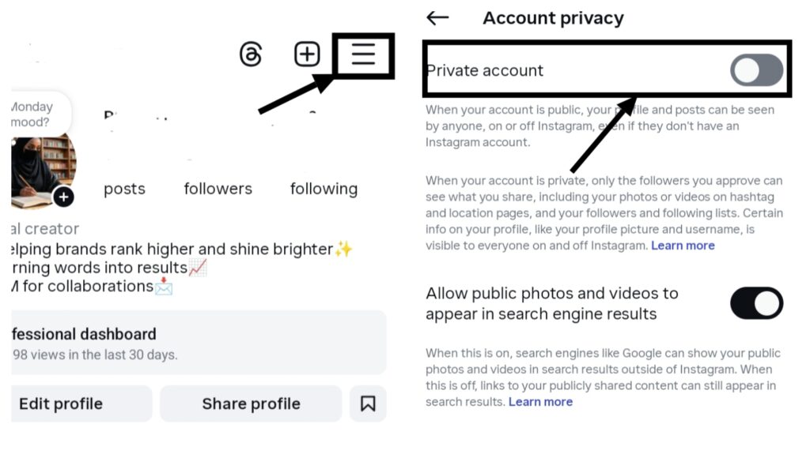Add to story via profile plus badge
The image size is (810, 454).
tap(64, 197)
